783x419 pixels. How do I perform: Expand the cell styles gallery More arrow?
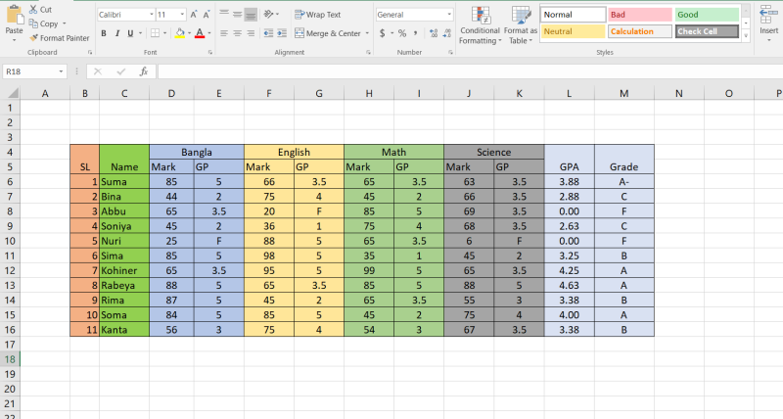(x=746, y=36)
